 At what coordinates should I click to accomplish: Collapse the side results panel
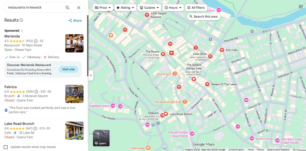click(91, 75)
